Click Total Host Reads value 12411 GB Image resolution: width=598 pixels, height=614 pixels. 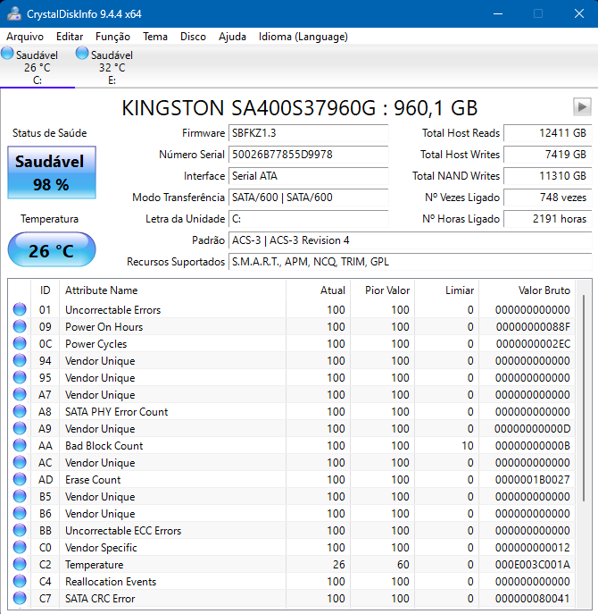(x=547, y=133)
